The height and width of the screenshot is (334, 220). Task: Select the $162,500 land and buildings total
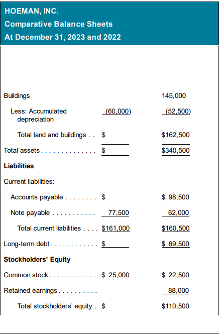pyautogui.click(x=175, y=135)
